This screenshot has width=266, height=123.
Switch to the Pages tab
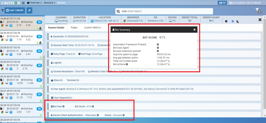pyautogui.click(x=74, y=27)
